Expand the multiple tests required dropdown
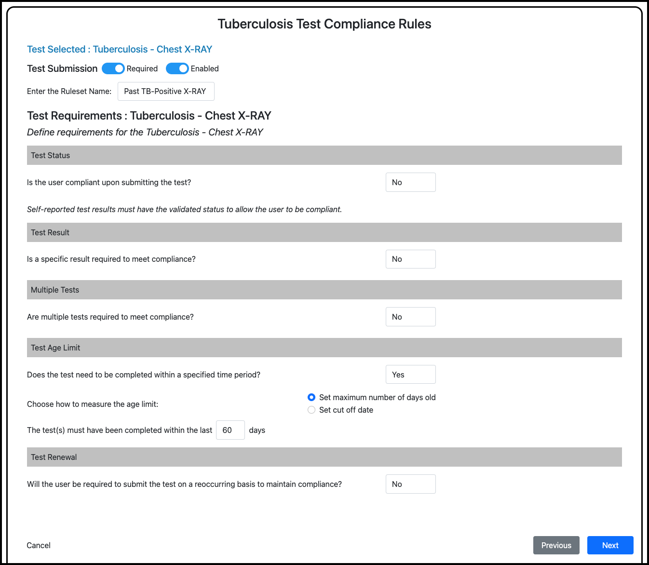 pos(410,317)
